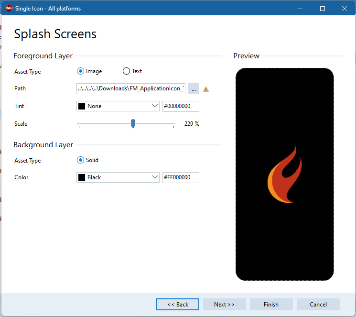The image size is (356, 317).
Task: Click the Color hex field #FF000000
Action: coord(181,177)
